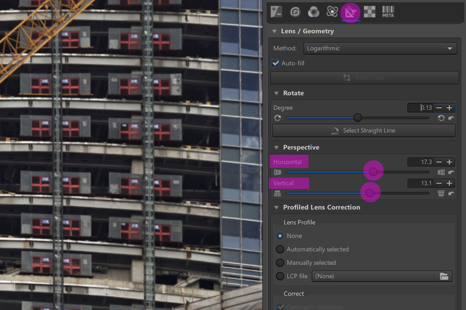Click the Degree slider handle

(358, 118)
